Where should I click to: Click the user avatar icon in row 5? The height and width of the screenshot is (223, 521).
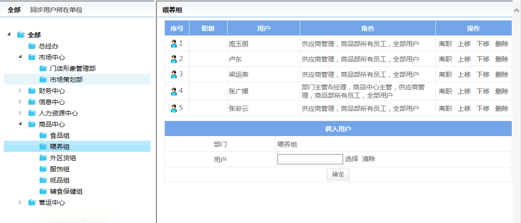click(174, 108)
